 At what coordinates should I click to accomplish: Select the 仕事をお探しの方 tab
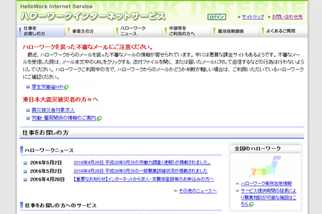pos(41,31)
